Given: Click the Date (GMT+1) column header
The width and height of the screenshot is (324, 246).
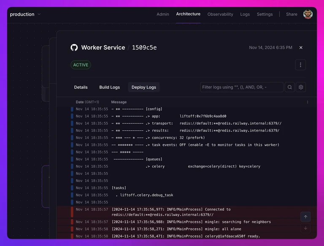Looking at the screenshot, I should pos(87,102).
